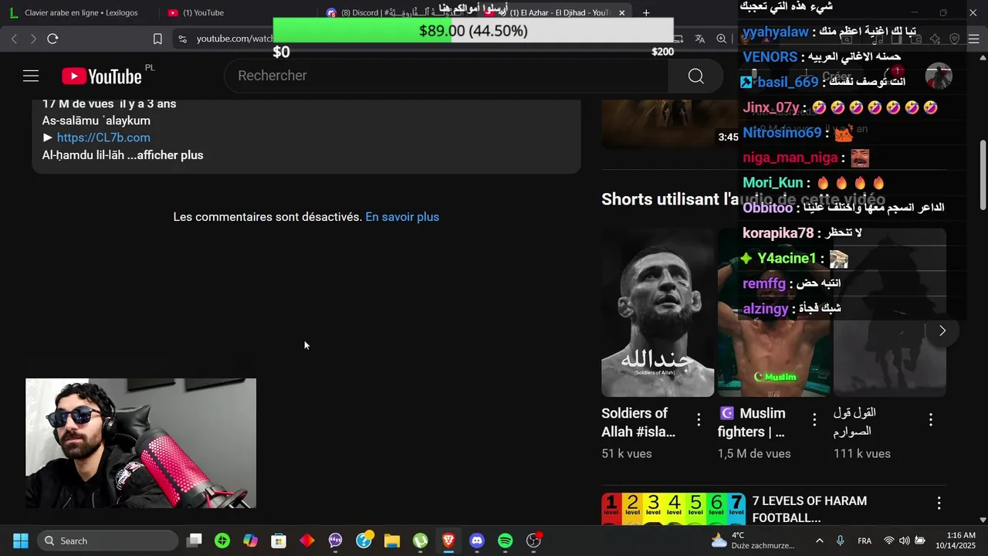This screenshot has width=988, height=556.
Task: Open options for the 111 k vues short
Action: [930, 419]
